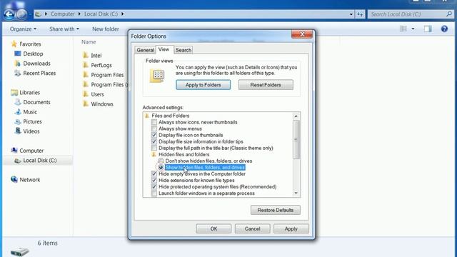Switch to the General tab
The width and height of the screenshot is (457, 257).
tap(145, 50)
